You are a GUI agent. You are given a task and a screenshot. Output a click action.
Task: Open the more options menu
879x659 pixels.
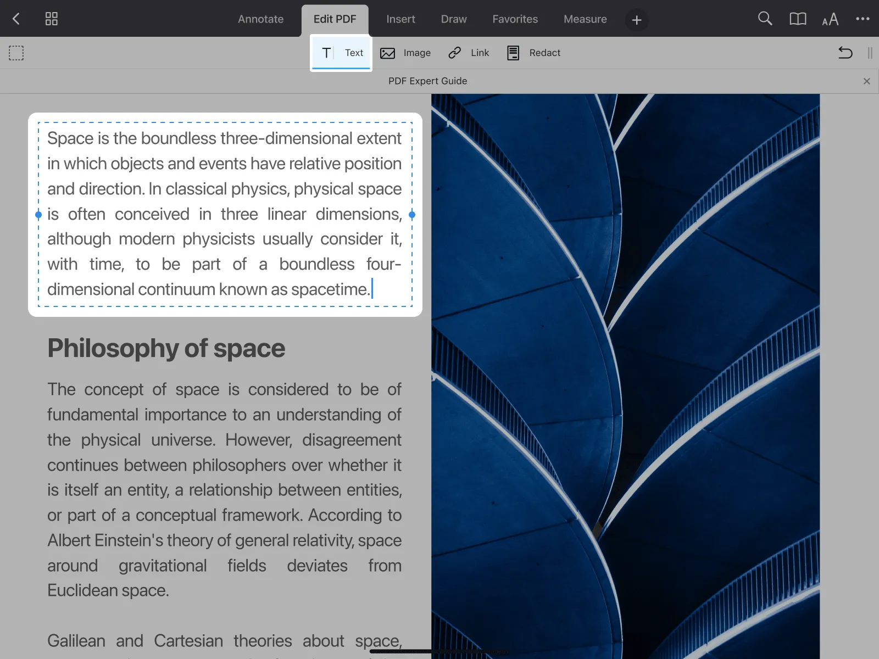tap(862, 18)
